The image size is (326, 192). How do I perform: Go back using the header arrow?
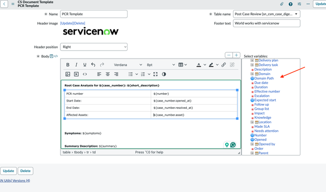pyautogui.click(x=4, y=4)
